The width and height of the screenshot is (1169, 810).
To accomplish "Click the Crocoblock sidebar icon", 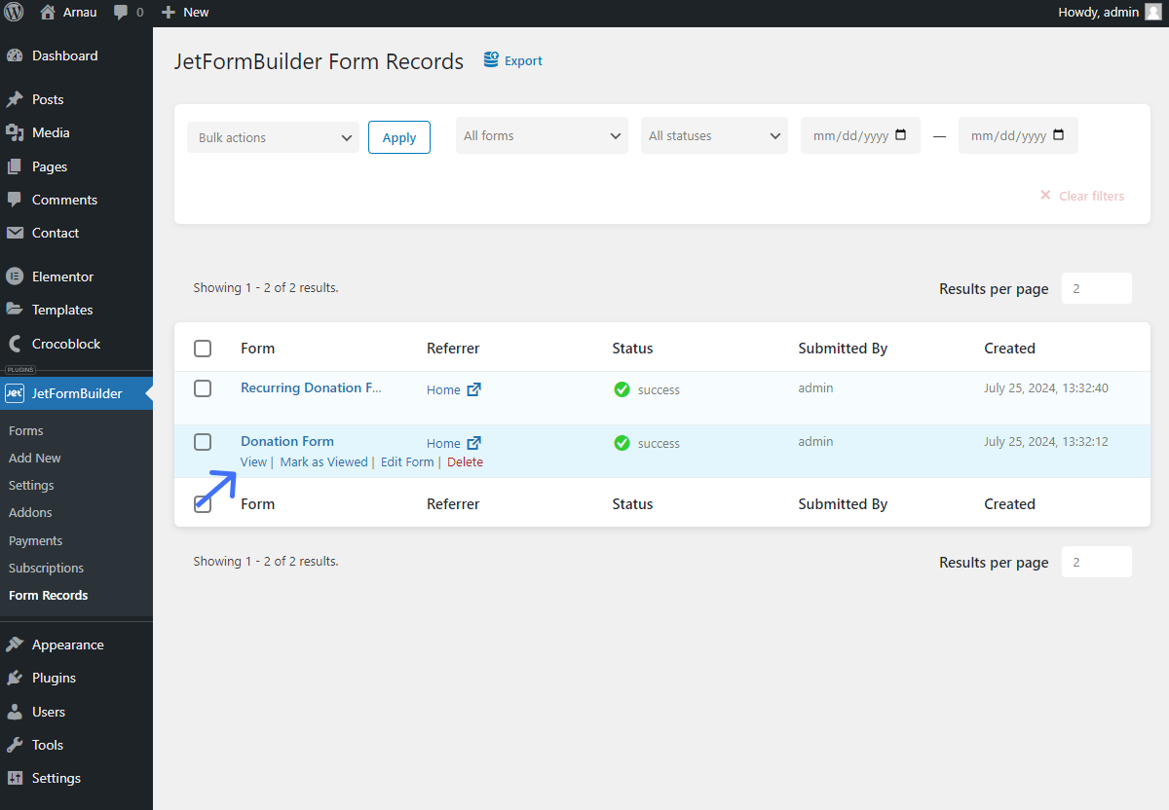I will tap(15, 344).
